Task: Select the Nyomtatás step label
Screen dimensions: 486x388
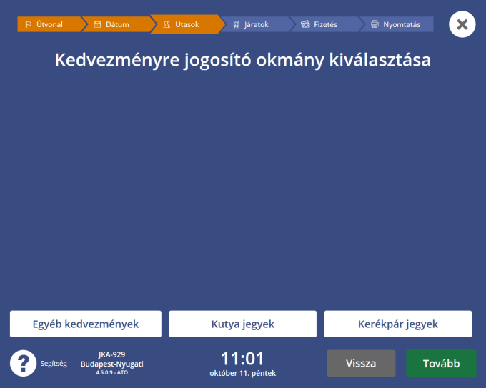Action: coord(402,25)
